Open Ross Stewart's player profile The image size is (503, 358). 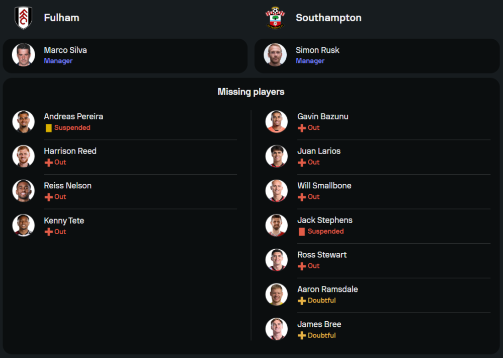322,255
